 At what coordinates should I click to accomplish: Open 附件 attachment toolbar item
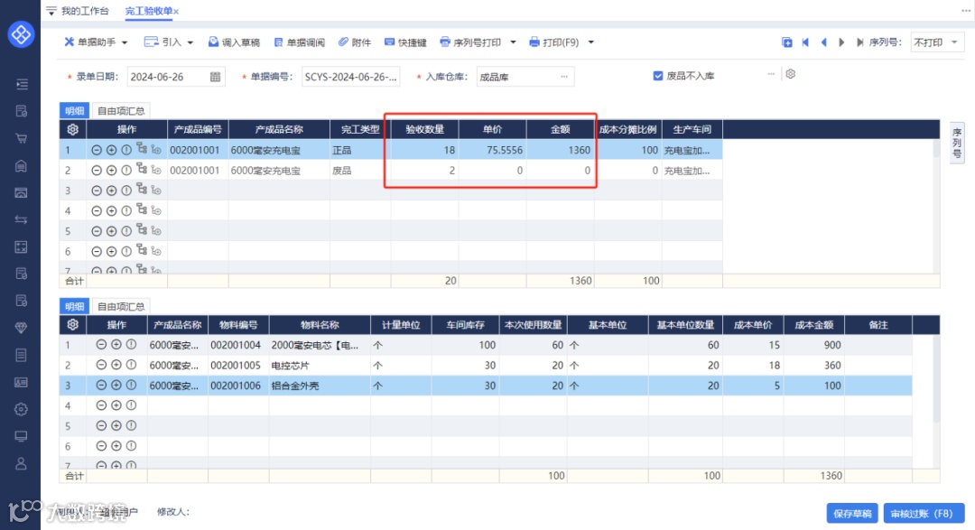pyautogui.click(x=355, y=42)
